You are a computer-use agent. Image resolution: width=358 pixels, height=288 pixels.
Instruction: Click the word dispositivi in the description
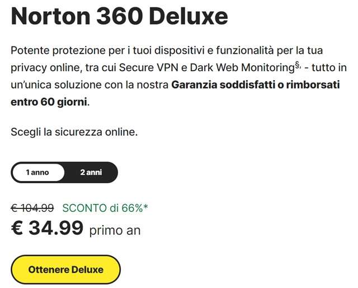(x=166, y=51)
